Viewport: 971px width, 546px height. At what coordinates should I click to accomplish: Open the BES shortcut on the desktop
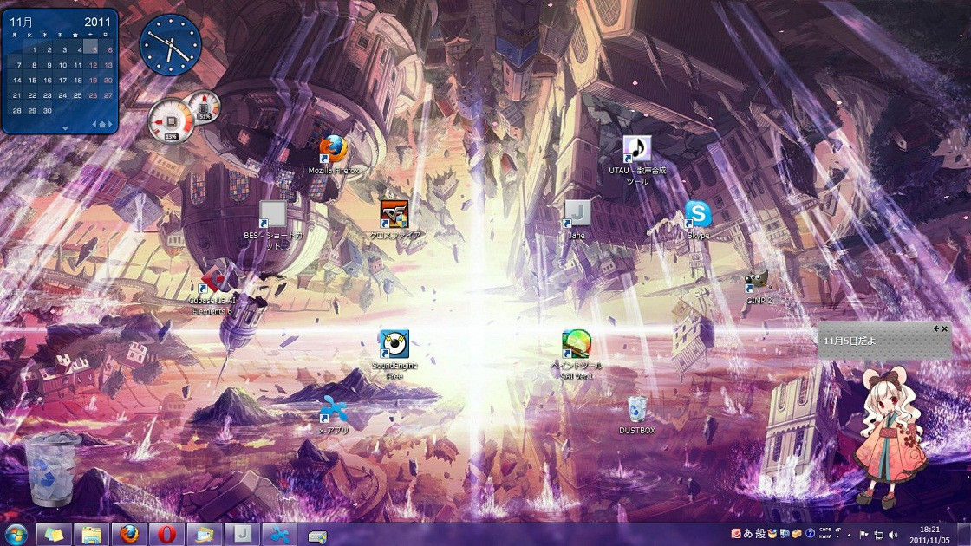(x=272, y=224)
